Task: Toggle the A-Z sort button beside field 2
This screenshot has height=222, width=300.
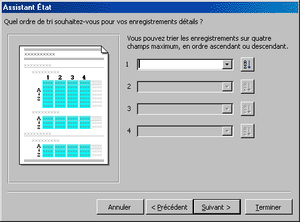Action: (x=248, y=87)
